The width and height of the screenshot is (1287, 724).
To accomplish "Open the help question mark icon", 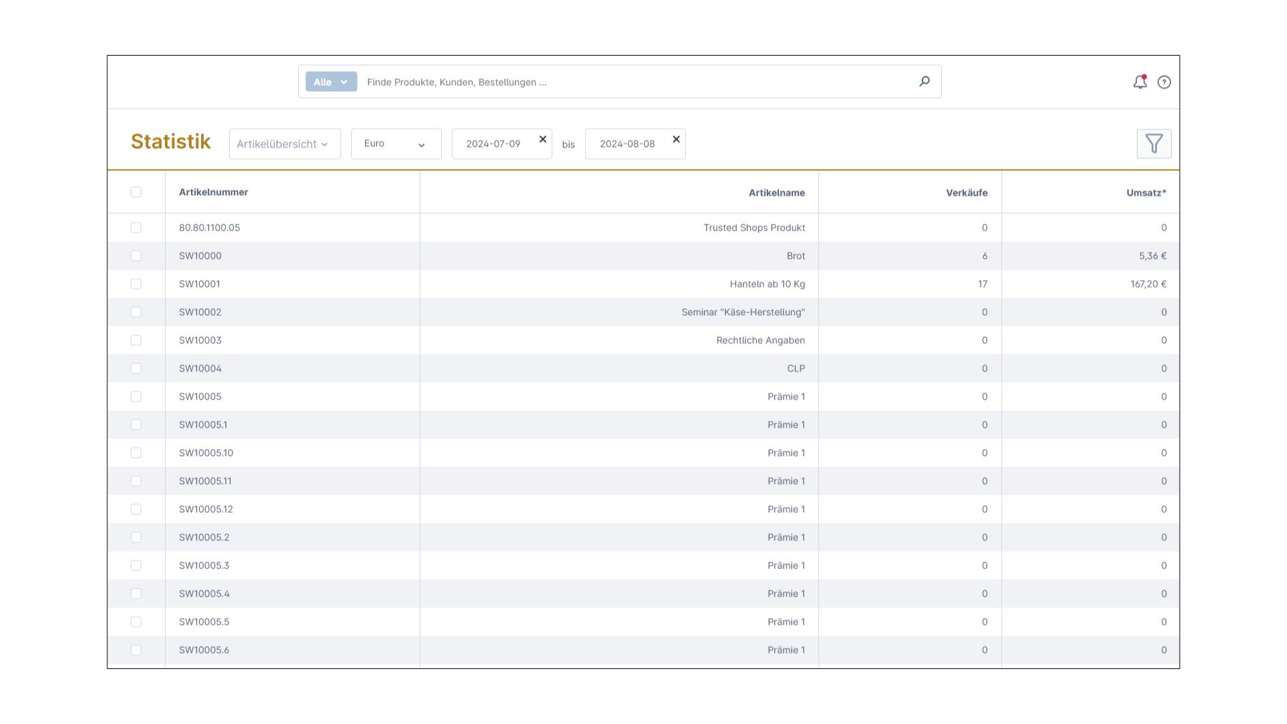I will (1164, 82).
